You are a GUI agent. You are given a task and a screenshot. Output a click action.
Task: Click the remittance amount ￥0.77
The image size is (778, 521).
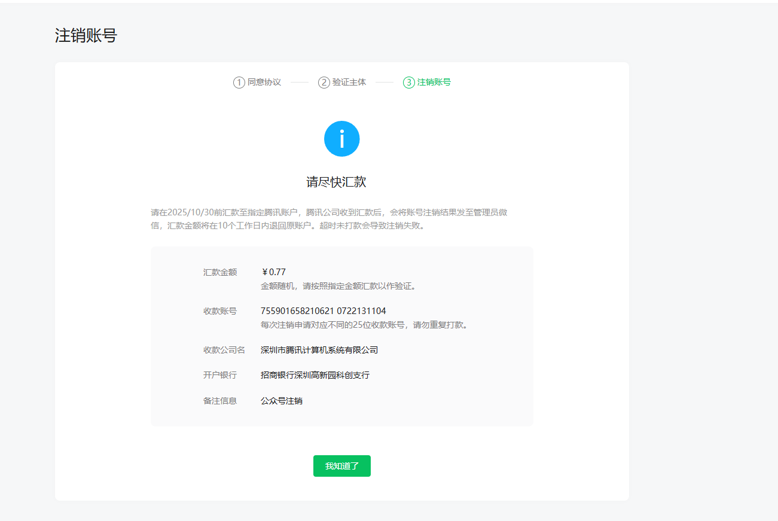click(273, 272)
